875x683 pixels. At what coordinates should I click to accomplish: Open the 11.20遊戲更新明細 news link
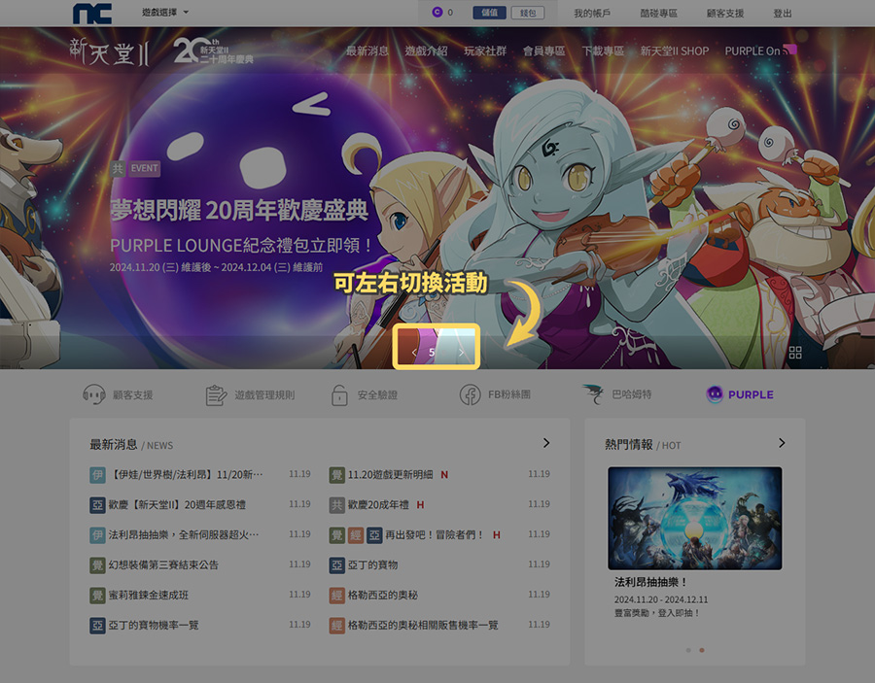tap(390, 474)
